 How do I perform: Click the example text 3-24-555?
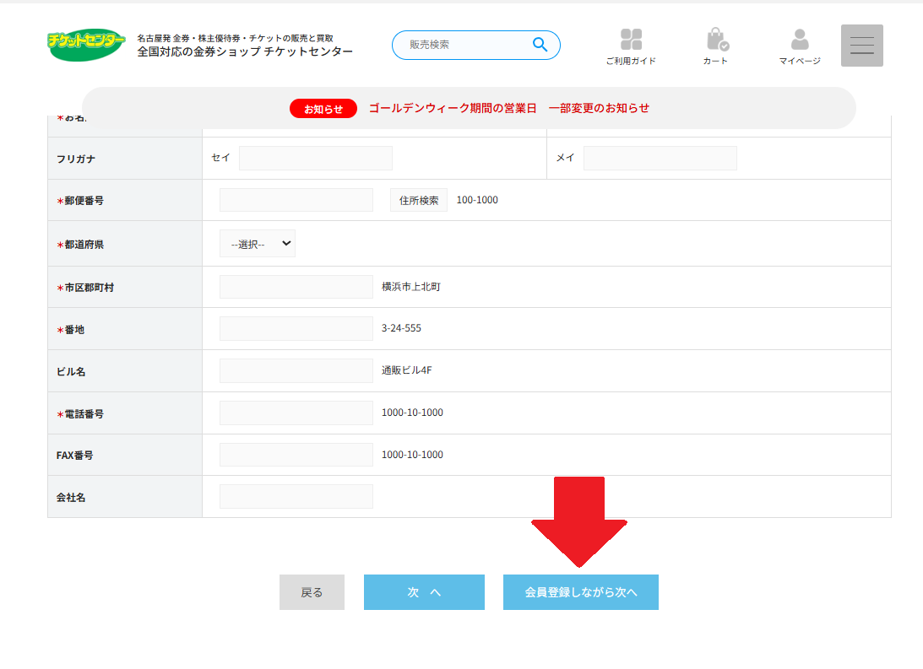tap(401, 328)
